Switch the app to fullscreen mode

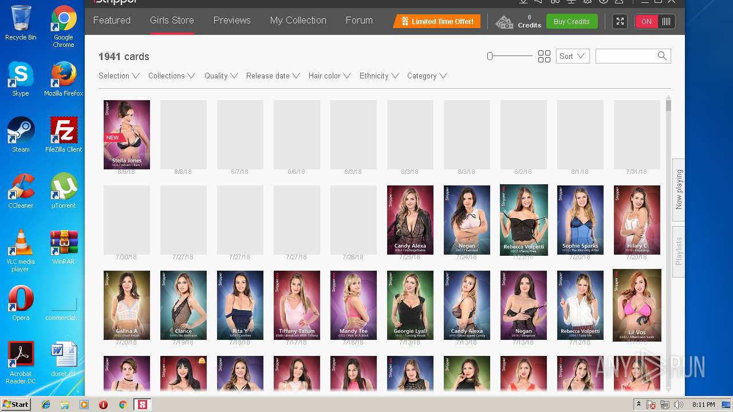point(620,22)
